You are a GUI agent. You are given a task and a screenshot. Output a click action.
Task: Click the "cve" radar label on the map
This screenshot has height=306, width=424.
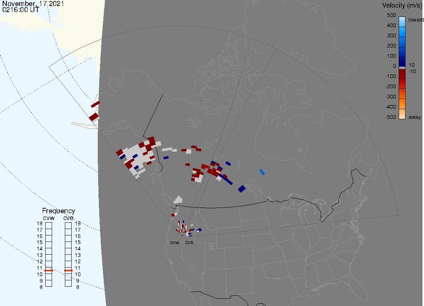(189, 243)
